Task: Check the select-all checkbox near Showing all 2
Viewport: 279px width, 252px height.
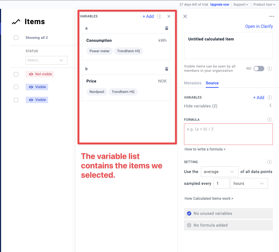Action: tap(16, 38)
